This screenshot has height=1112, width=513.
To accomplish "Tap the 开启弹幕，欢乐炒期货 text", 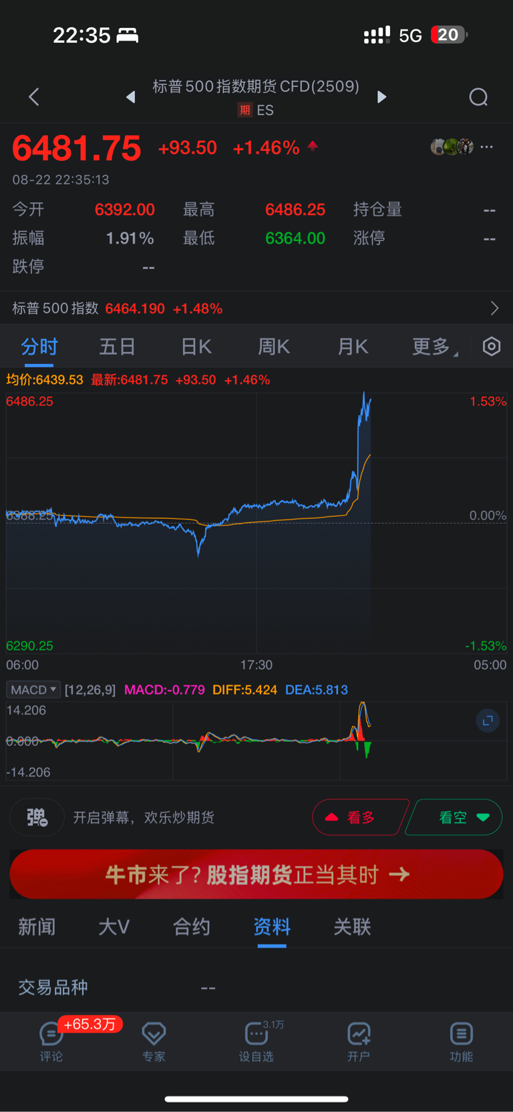I will click(x=144, y=817).
